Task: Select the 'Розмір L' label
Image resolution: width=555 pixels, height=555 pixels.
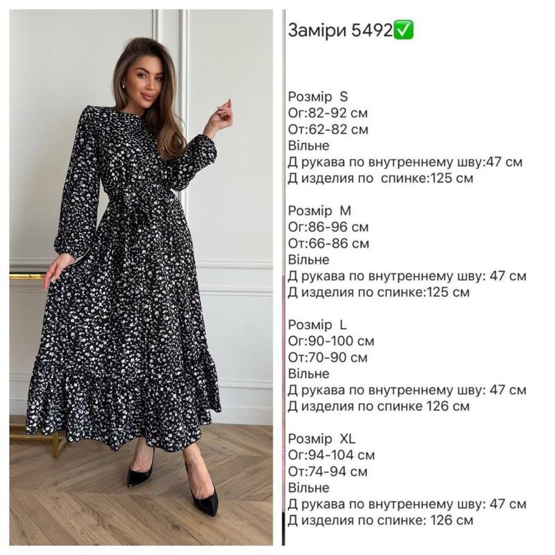Action: point(318,325)
